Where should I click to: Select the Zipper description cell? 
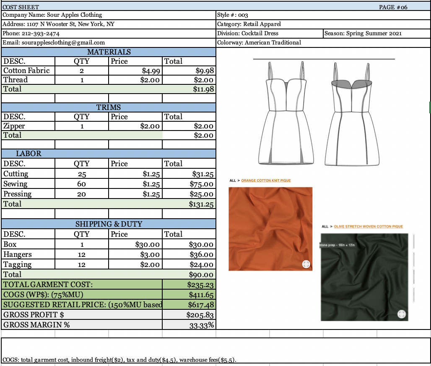[29, 126]
